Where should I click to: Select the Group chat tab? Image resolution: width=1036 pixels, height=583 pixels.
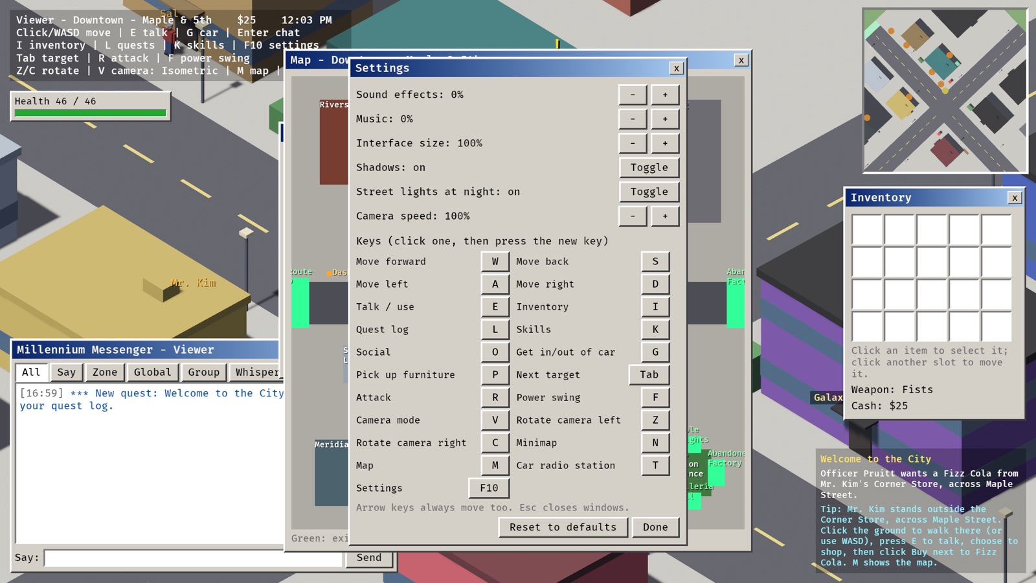(203, 372)
